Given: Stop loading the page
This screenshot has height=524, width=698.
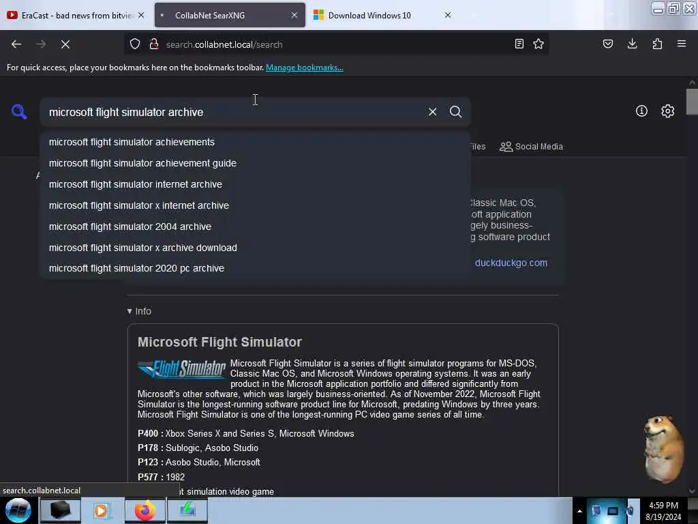Looking at the screenshot, I should (65, 44).
